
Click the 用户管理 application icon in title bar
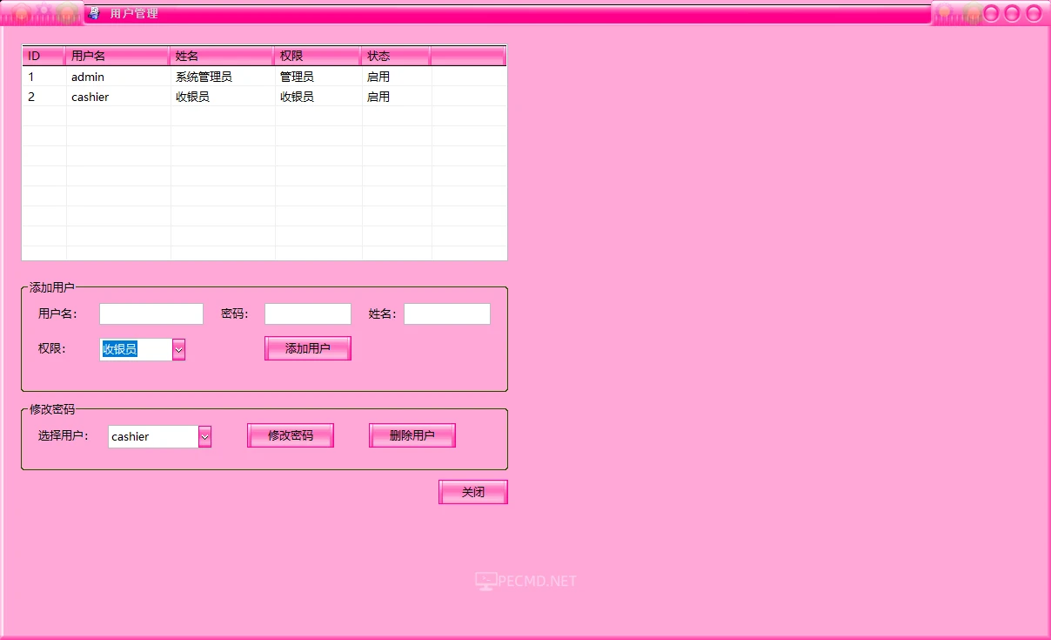[x=93, y=13]
